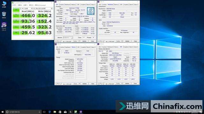Screen dimensions: 204x114
Task: Click the 95.63 4K write result
Action: click(x=45, y=33)
